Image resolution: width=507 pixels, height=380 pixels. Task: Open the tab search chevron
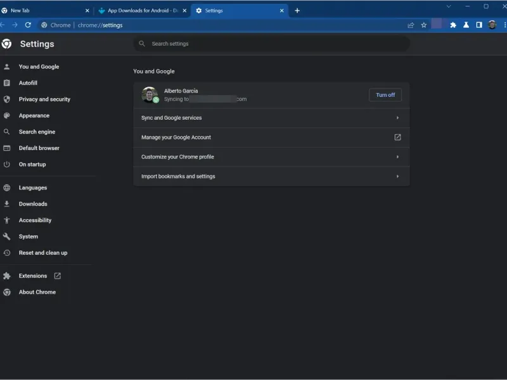[449, 6]
